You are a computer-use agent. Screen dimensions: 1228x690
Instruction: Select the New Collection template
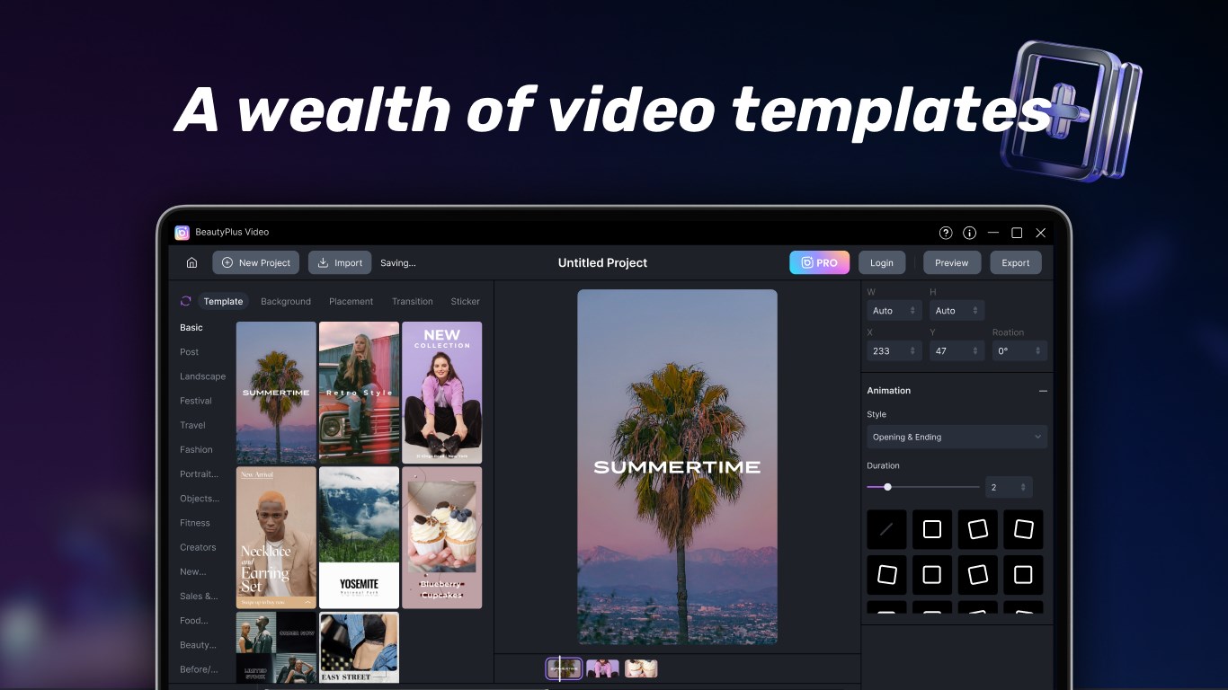441,393
